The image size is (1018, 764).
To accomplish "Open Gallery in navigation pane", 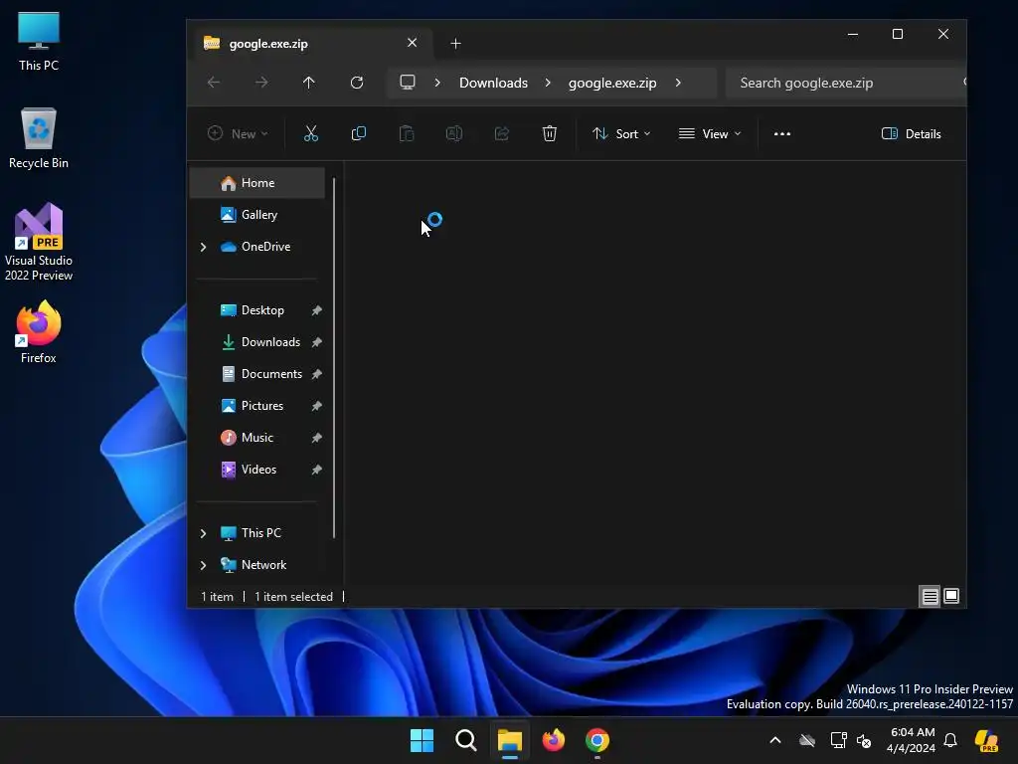I will pyautogui.click(x=257, y=215).
